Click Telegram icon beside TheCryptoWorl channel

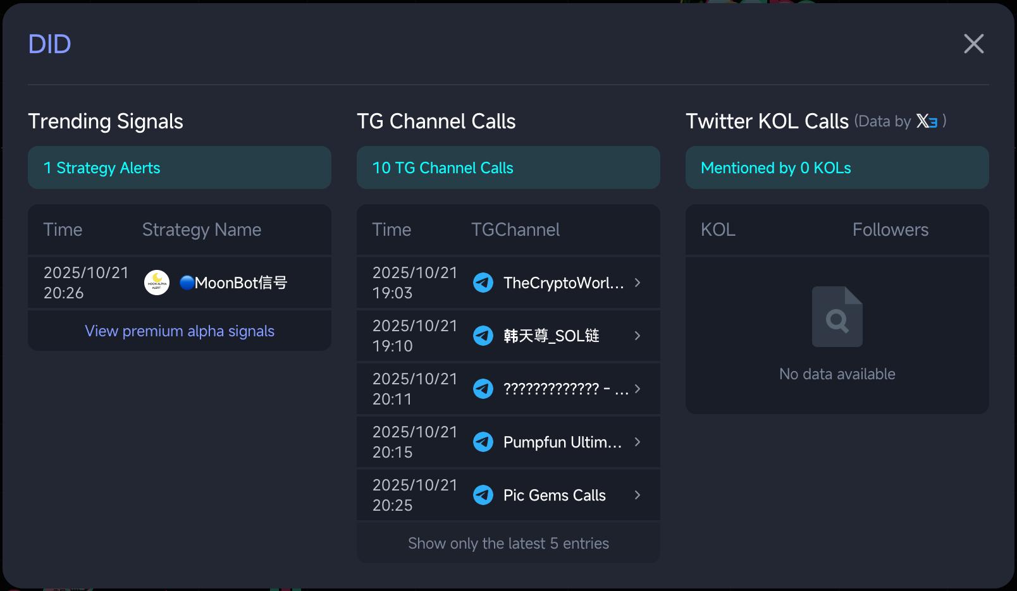click(483, 283)
